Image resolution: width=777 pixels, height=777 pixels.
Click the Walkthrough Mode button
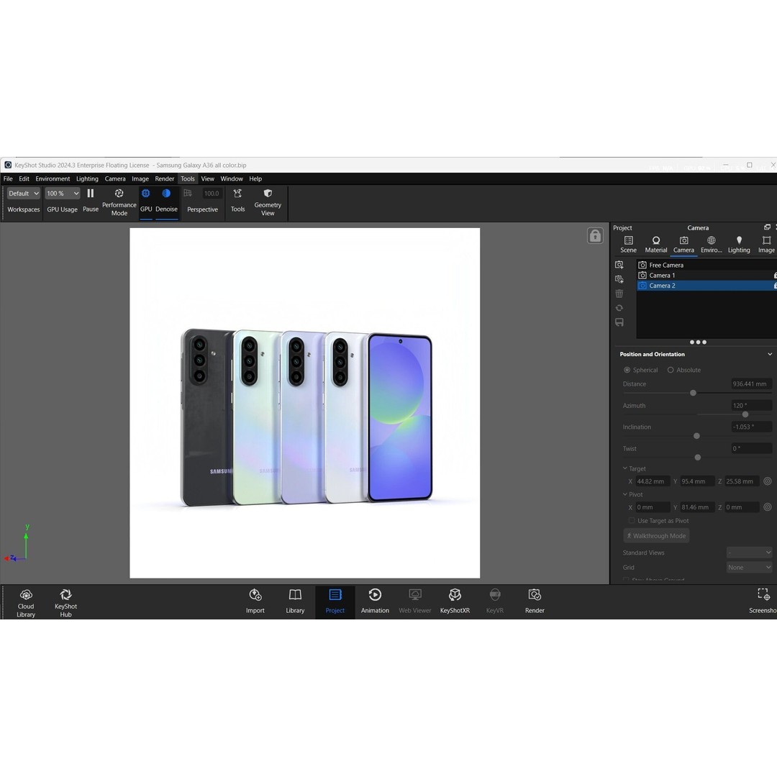[656, 536]
